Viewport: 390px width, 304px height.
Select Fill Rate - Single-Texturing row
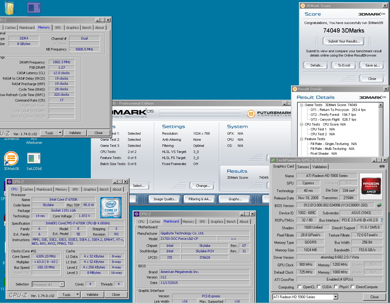[334, 144]
